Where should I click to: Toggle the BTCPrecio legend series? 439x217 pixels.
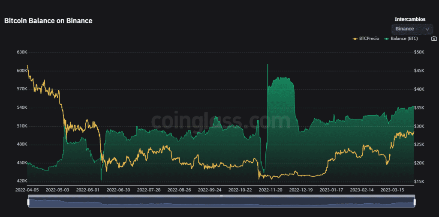[x=366, y=39]
